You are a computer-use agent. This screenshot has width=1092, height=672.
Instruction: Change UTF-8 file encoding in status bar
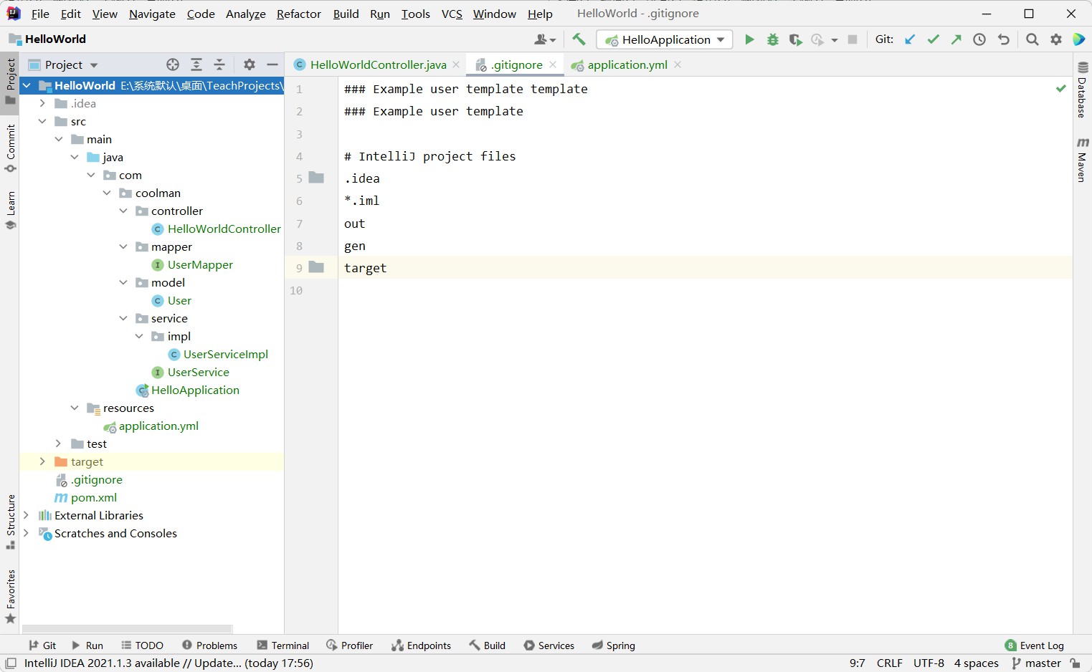pyautogui.click(x=929, y=663)
